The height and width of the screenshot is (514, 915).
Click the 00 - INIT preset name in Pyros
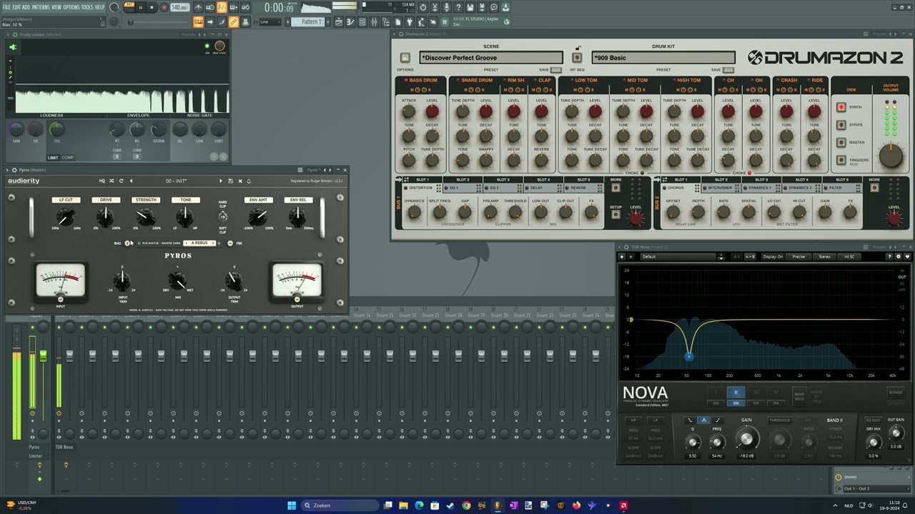[x=176, y=181]
